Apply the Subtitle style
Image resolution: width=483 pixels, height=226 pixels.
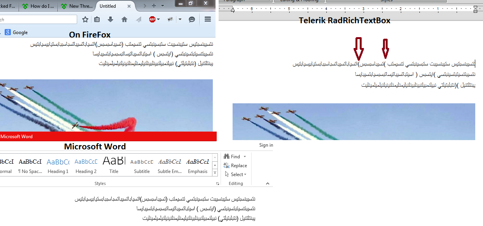(x=142, y=165)
